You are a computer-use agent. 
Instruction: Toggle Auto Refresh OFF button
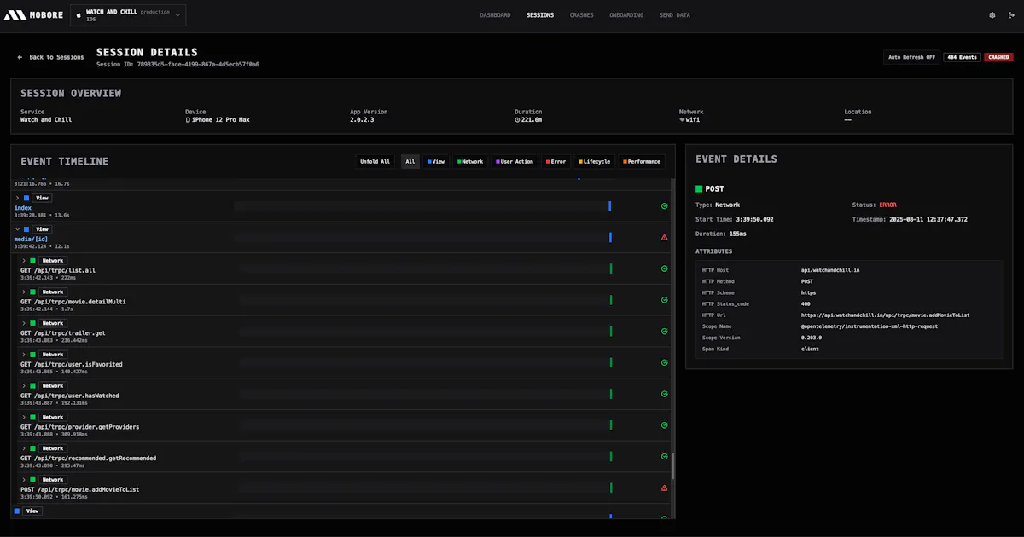[x=911, y=57]
